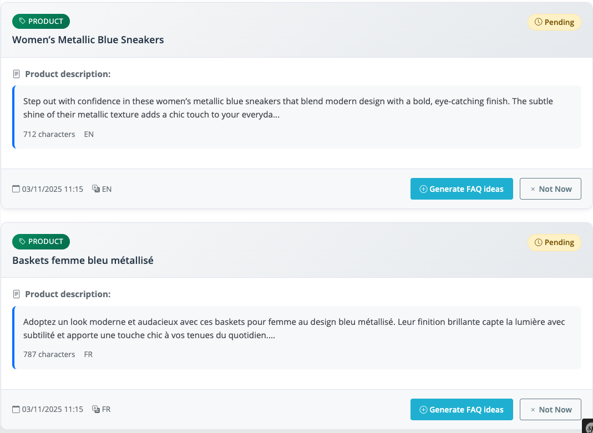Click the PRODUCT badge on the English sneakers card
Viewport: 593px width, 433px height.
[41, 22]
